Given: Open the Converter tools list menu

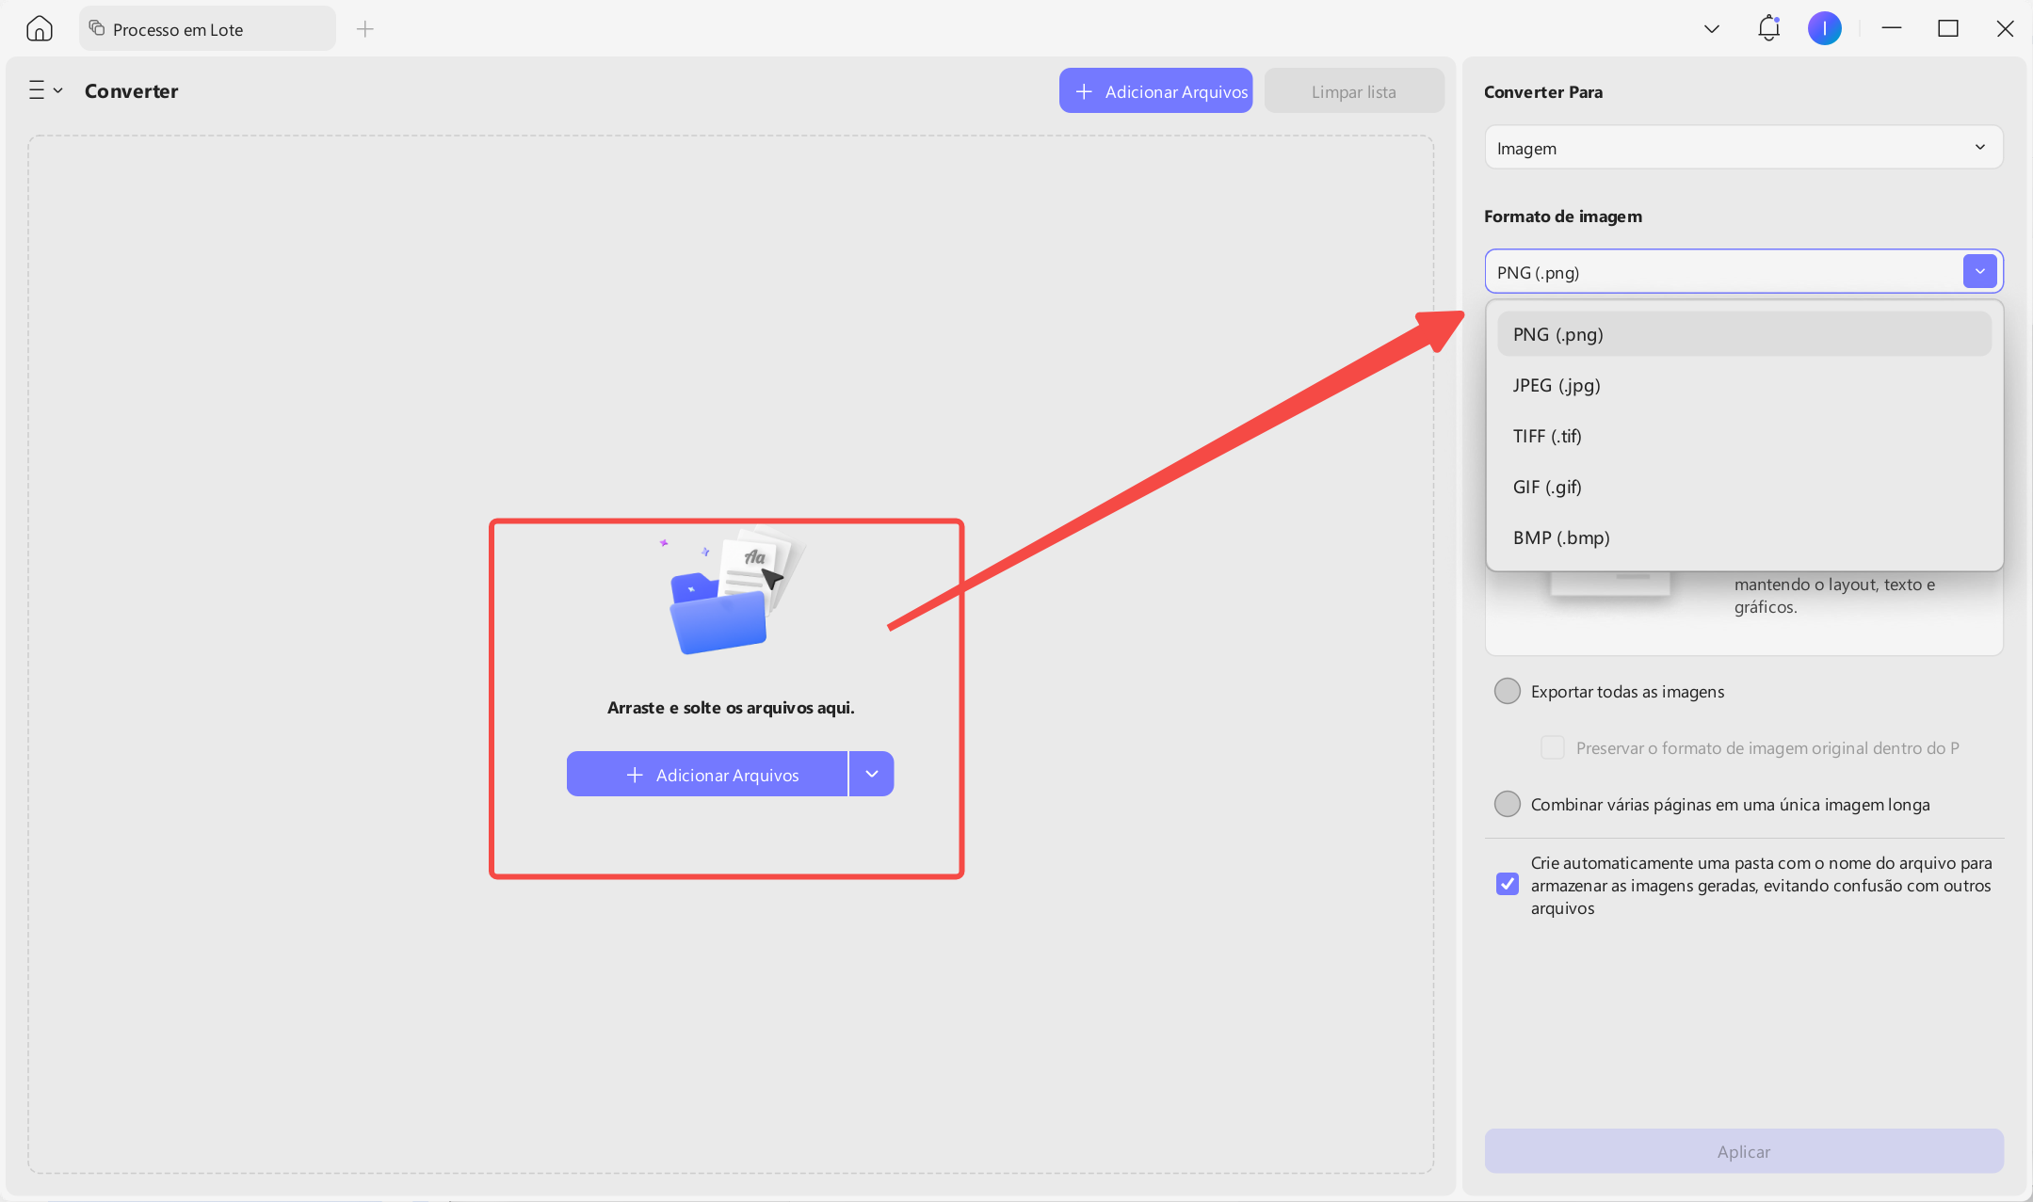Looking at the screenshot, I should (45, 90).
